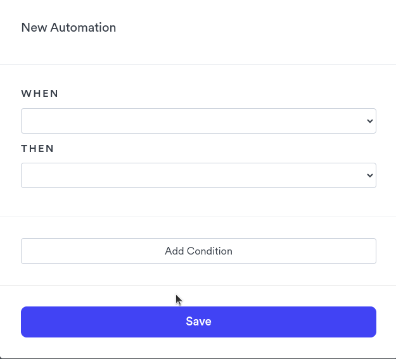Click the chevron arrow of the THEN select

point(370,175)
